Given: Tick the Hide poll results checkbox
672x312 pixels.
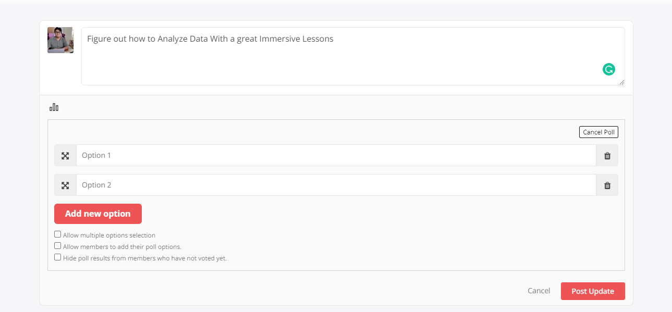Looking at the screenshot, I should pos(58,257).
